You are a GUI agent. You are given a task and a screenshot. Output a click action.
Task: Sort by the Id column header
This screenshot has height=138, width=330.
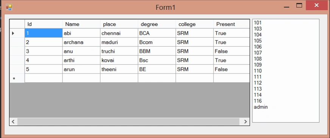click(44, 24)
